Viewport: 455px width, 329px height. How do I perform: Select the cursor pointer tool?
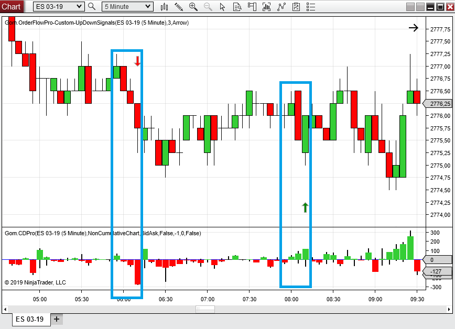coord(222,7)
